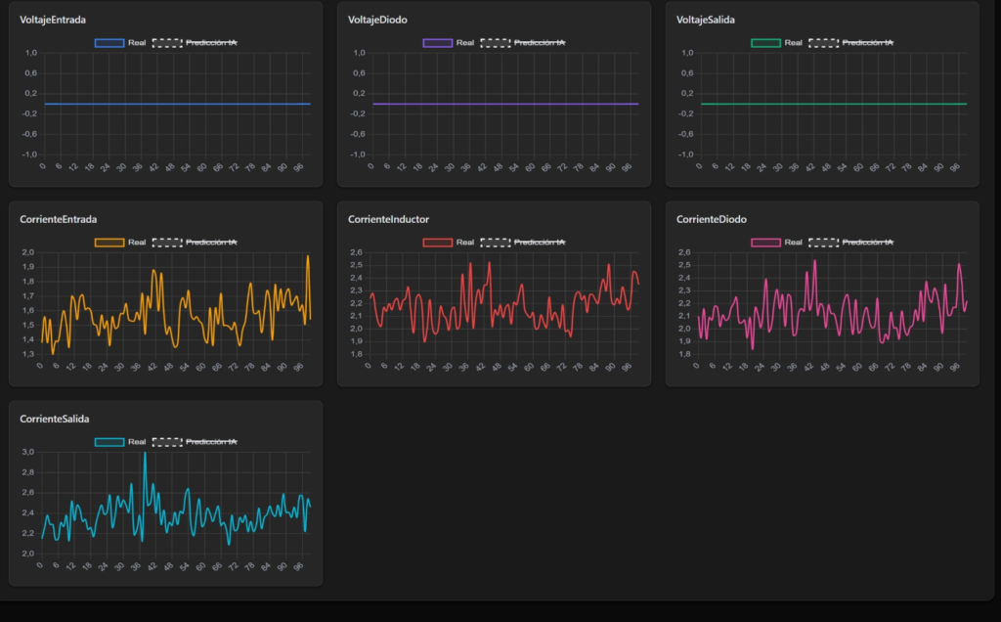
Task: Click the flat blue line in VoltajeEntrada
Action: [x=176, y=104]
